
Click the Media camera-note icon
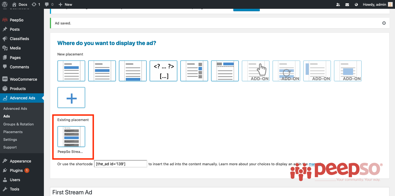point(5,48)
